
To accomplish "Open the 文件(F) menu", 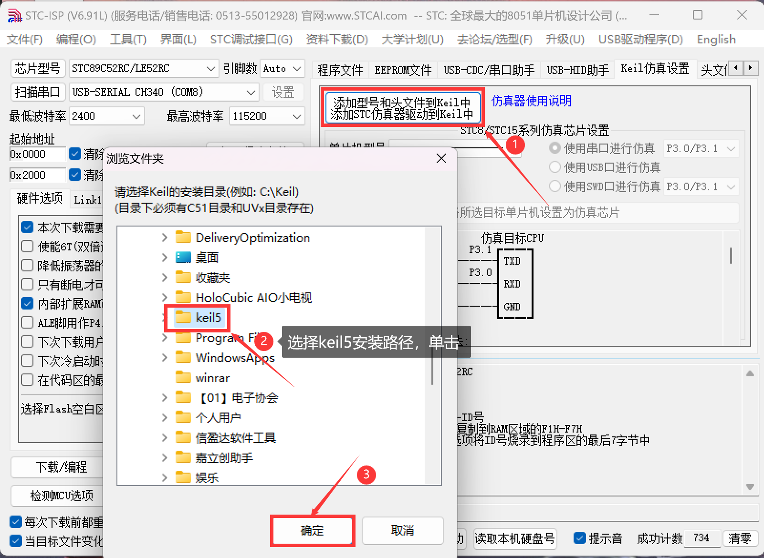I will click(25, 39).
